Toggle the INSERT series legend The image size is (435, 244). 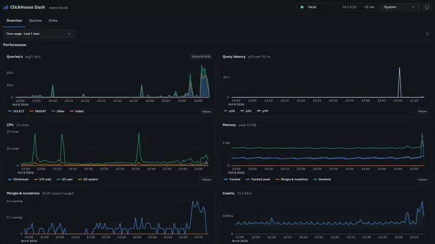pos(38,111)
